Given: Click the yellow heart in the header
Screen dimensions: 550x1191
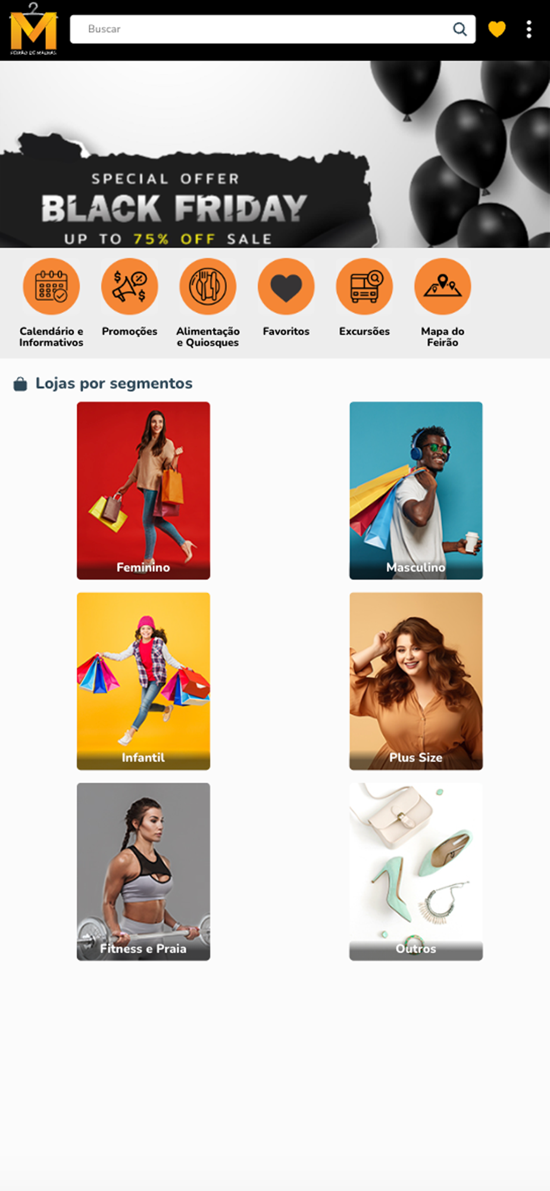Looking at the screenshot, I should [x=497, y=29].
